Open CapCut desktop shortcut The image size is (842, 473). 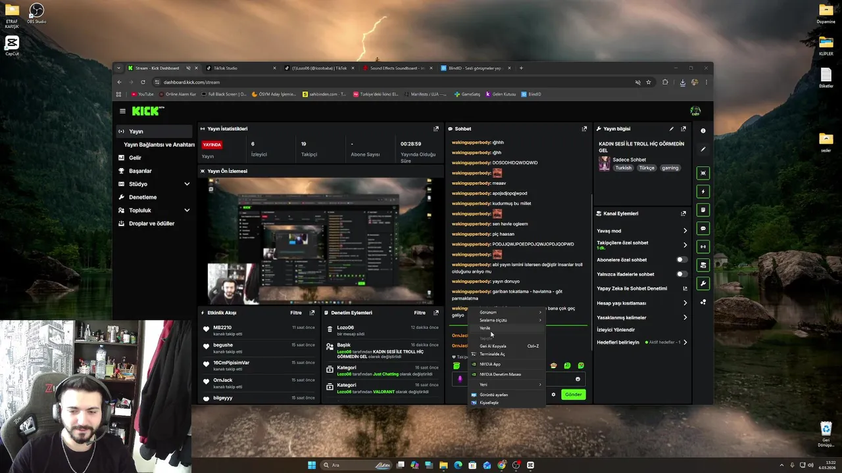click(x=12, y=46)
